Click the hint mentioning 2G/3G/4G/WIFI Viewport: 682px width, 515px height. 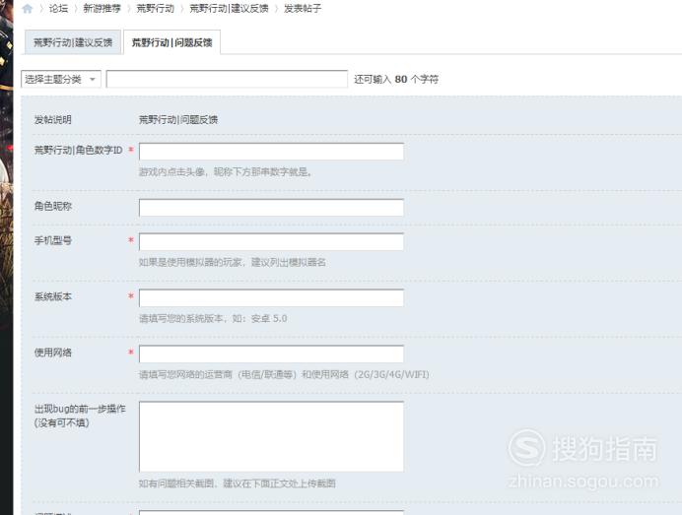[284, 374]
